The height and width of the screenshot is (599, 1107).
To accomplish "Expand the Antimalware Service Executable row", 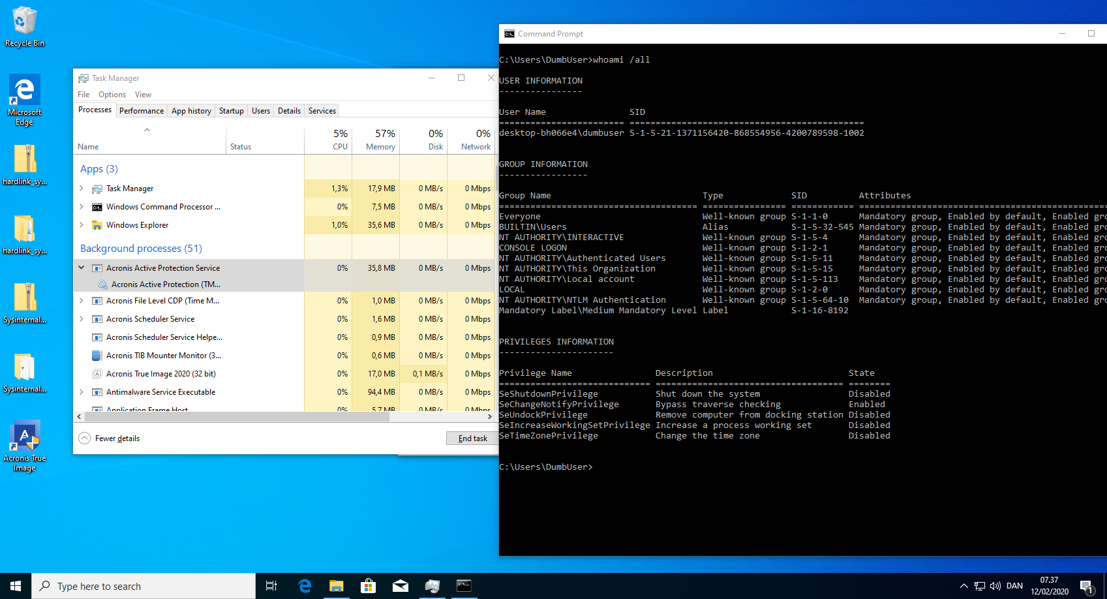I will (82, 392).
